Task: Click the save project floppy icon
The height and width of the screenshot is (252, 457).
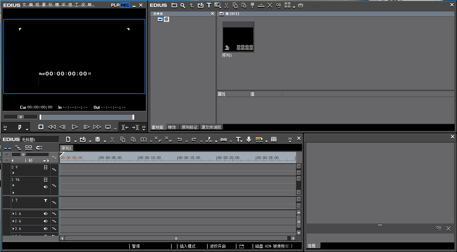Action: tap(97, 139)
